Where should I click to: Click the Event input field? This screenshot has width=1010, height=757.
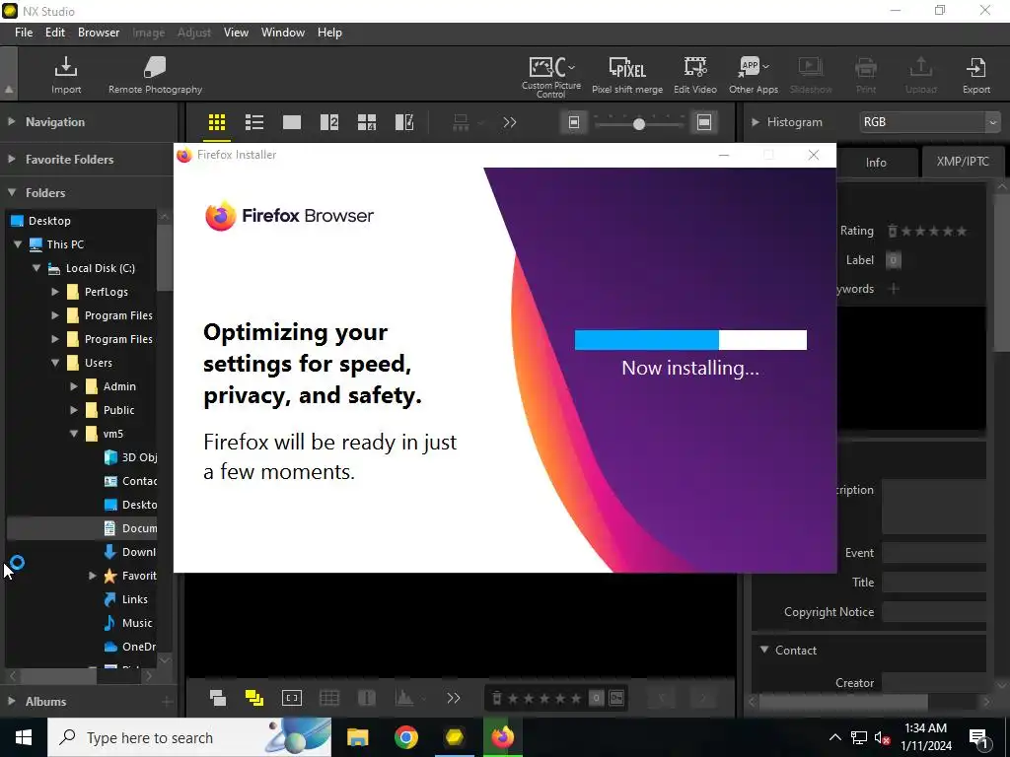(934, 552)
